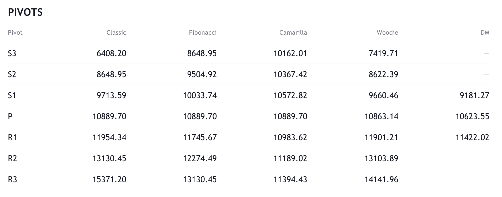Click the PIVOTS section heading
502x197 pixels.
click(25, 12)
